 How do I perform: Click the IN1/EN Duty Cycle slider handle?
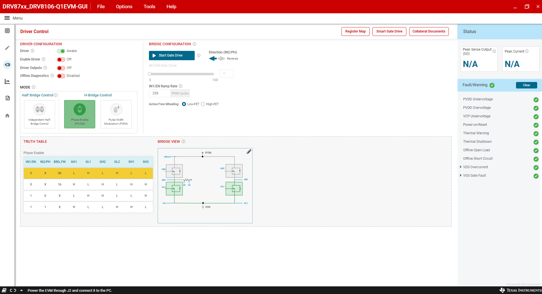click(150, 74)
